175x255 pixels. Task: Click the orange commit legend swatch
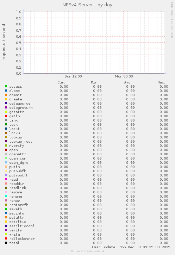tap(6, 95)
